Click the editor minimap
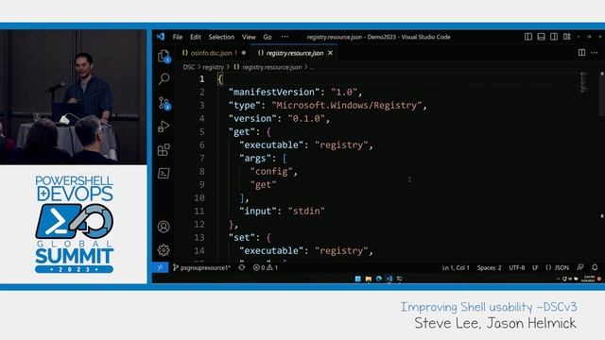 pos(584,82)
